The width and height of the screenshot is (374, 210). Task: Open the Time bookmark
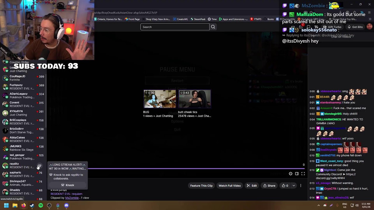pyautogui.click(x=212, y=19)
